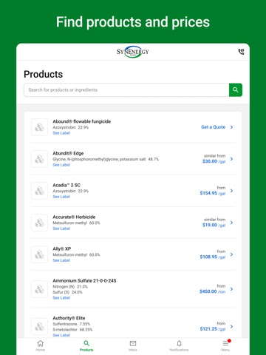This screenshot has height=355, width=266.
Task: Click the SynEnergy logo
Action: [133, 52]
